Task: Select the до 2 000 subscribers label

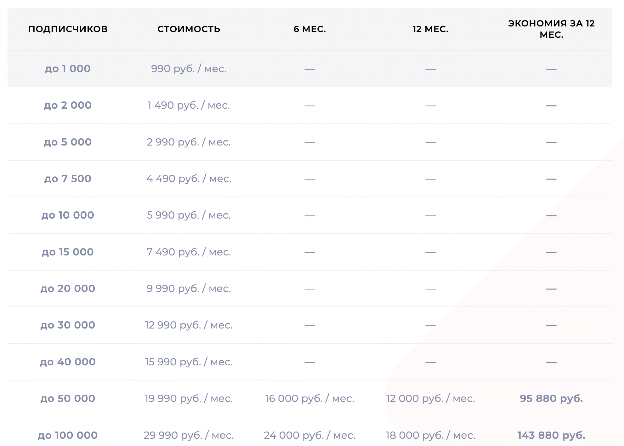Action: pos(68,105)
